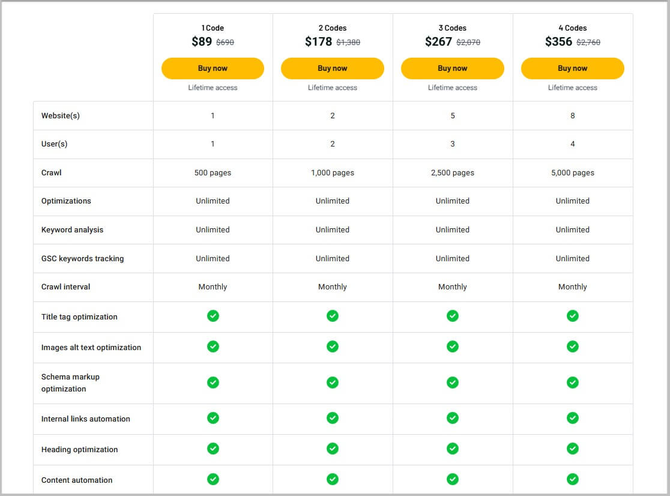
Task: Click Buy now for the 1 Code plan
Action: (x=213, y=68)
